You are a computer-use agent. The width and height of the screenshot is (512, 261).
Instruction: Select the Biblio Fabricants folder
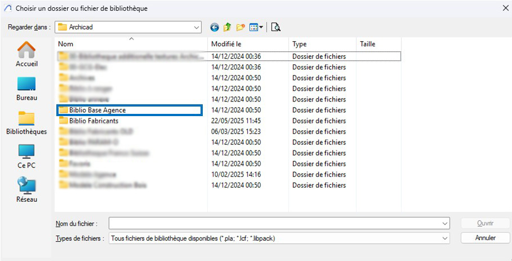pyautogui.click(x=94, y=121)
